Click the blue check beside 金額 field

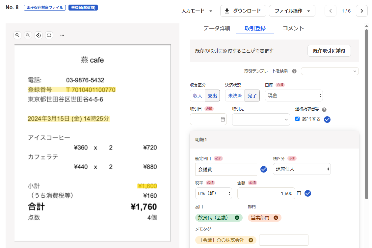(308, 193)
